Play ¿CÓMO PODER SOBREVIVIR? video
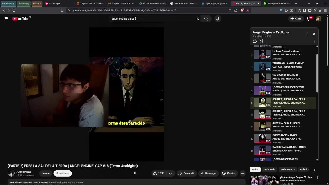This screenshot has width=329, height=185. [x=283, y=90]
